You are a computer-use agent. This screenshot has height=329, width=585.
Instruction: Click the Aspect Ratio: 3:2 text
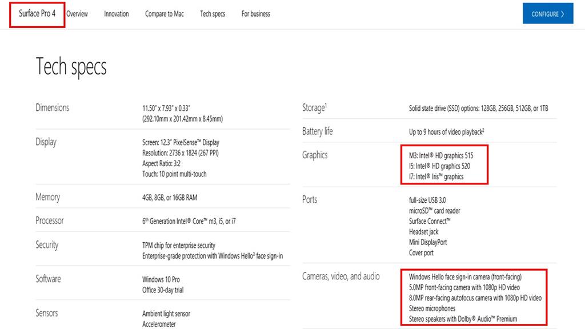click(161, 163)
